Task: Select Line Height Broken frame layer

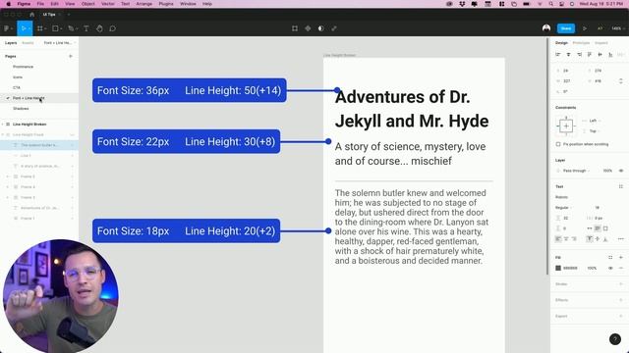Action: click(29, 125)
